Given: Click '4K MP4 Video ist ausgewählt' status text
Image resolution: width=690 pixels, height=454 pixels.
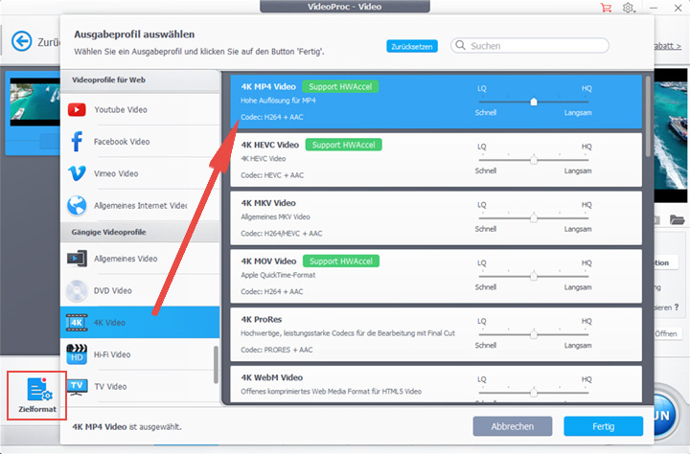Looking at the screenshot, I should [x=126, y=427].
